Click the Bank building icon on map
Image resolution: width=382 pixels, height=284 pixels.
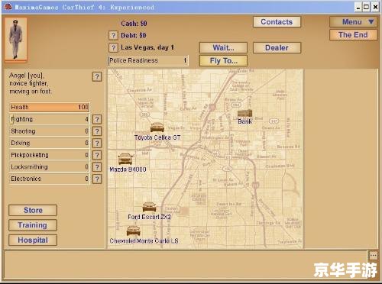(x=244, y=113)
